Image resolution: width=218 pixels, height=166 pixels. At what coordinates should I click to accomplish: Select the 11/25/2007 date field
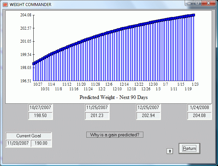pyautogui.click(x=97, y=108)
